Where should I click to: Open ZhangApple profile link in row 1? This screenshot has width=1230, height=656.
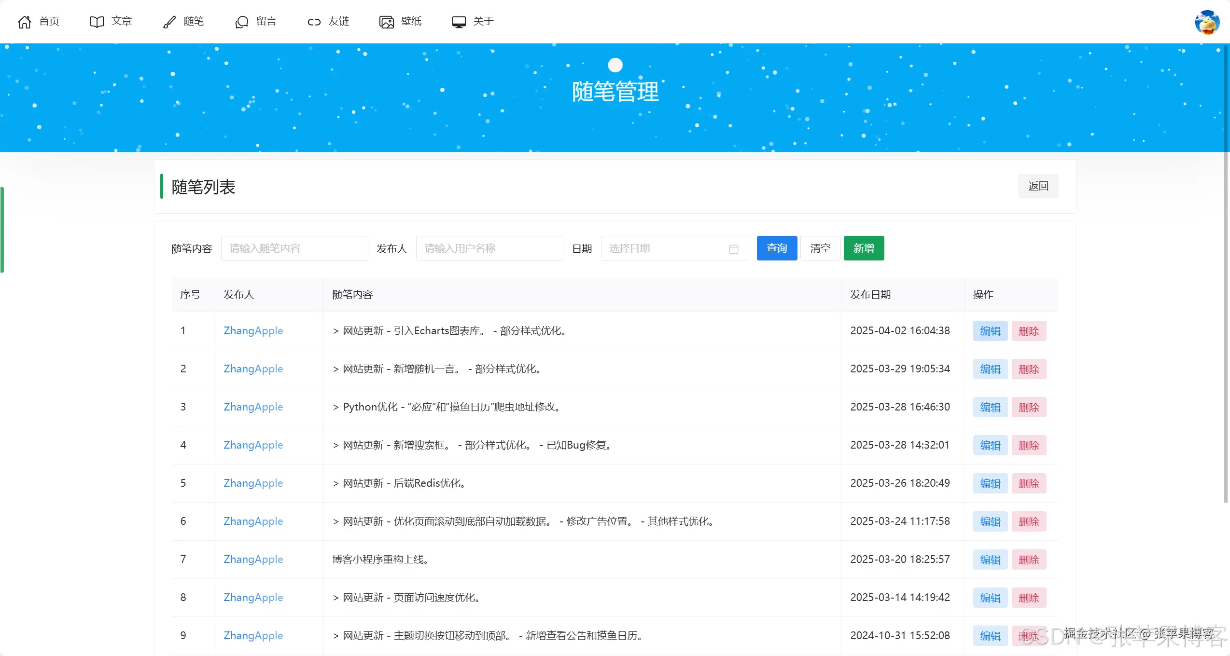pos(253,331)
